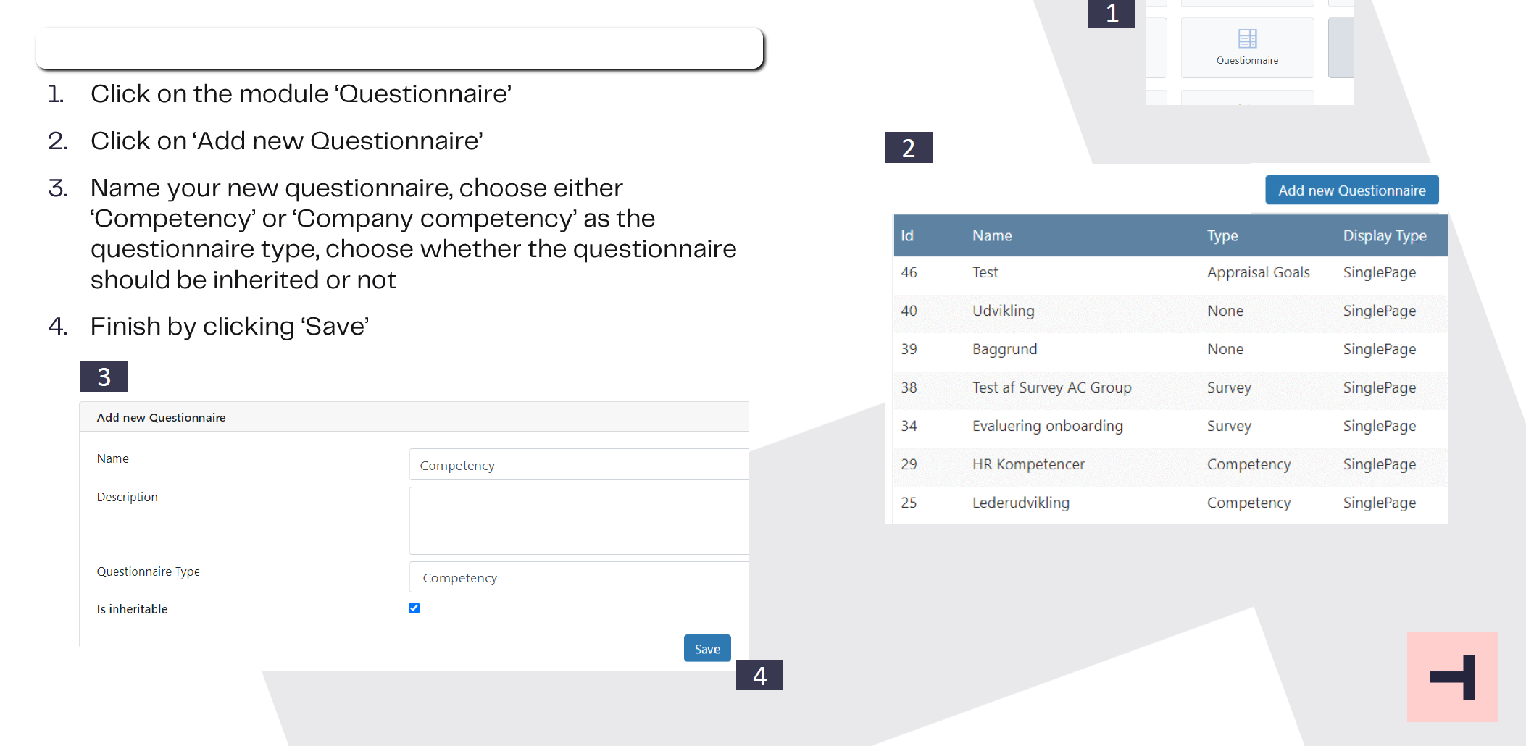Select the Baggrund questionnaire row
The height and width of the screenshot is (746, 1526).
pyautogui.click(x=1170, y=349)
